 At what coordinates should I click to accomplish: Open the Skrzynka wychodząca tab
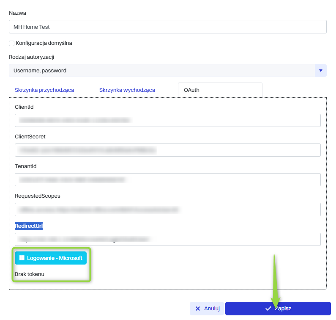tap(127, 90)
